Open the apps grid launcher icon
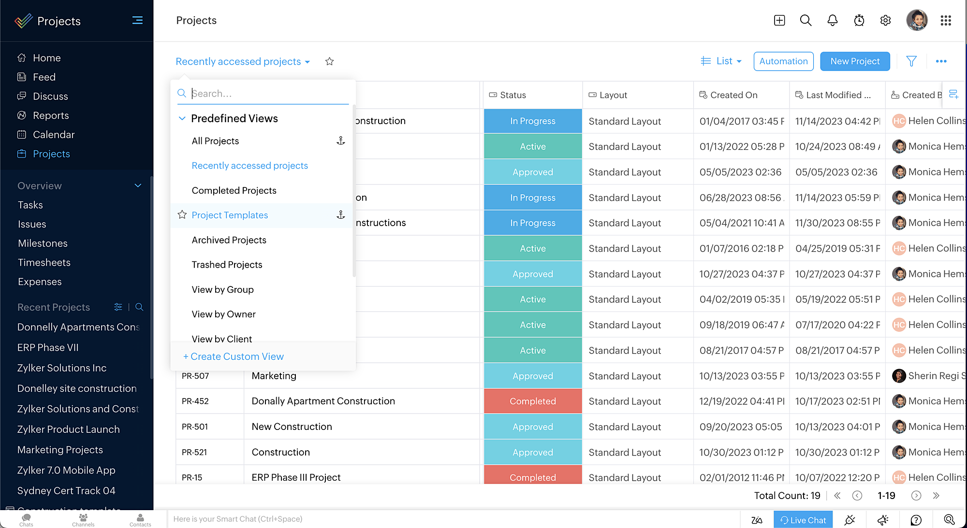967x528 pixels. click(946, 20)
